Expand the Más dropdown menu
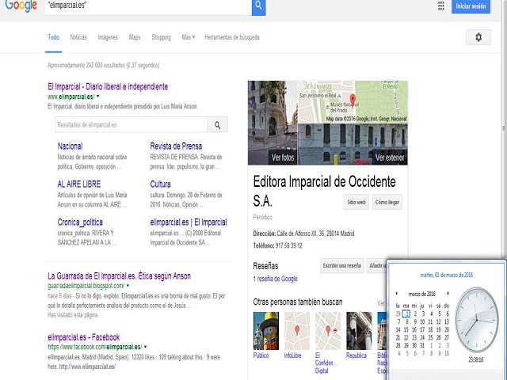507x380 pixels. coord(189,37)
